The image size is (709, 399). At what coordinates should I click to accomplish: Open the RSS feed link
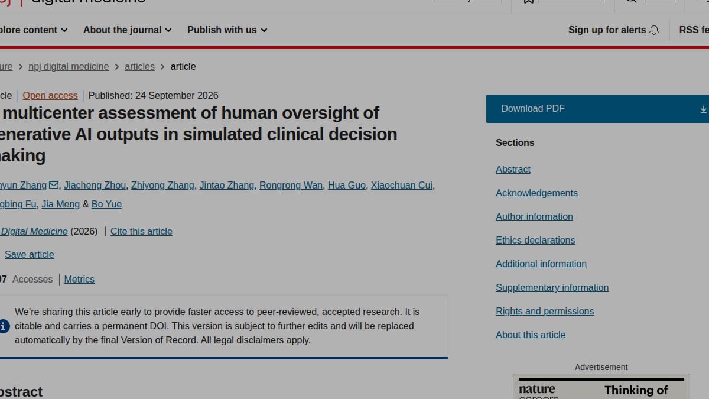694,30
